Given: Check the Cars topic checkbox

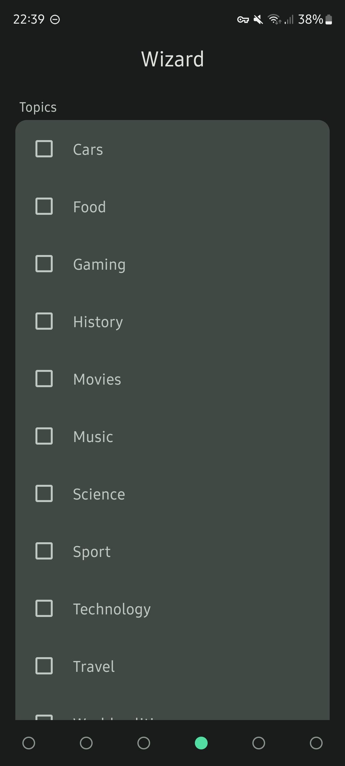Looking at the screenshot, I should 44,149.
